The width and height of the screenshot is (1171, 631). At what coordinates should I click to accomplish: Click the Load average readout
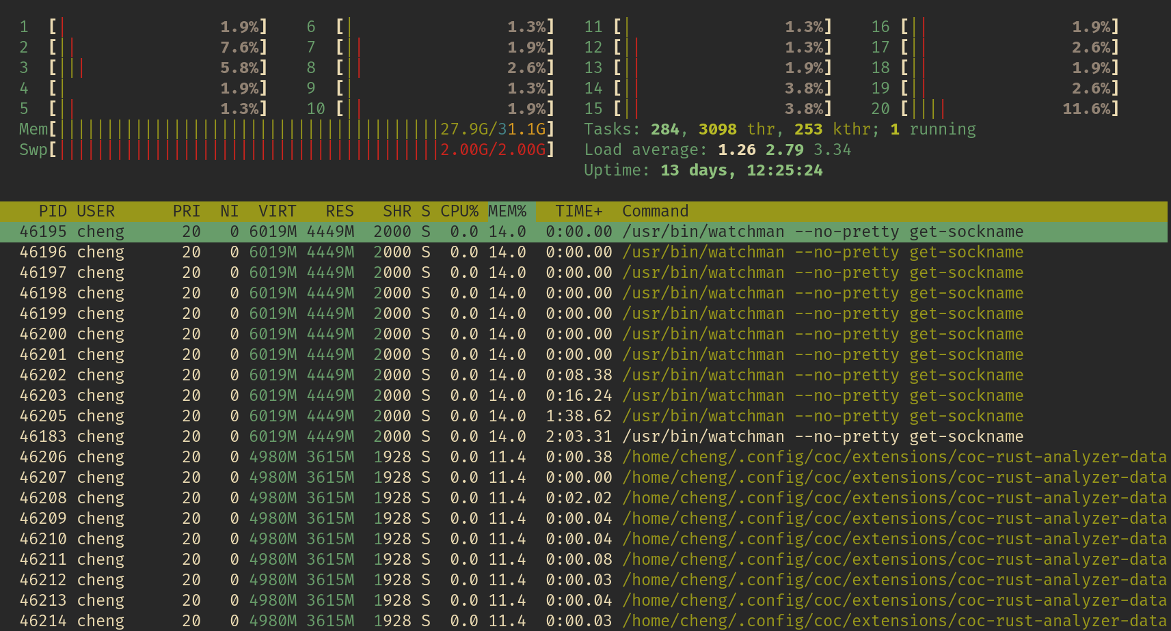click(716, 150)
